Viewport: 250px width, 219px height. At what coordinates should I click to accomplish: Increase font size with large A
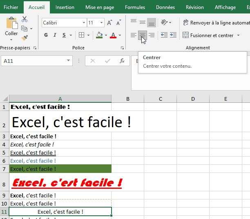(x=109, y=23)
